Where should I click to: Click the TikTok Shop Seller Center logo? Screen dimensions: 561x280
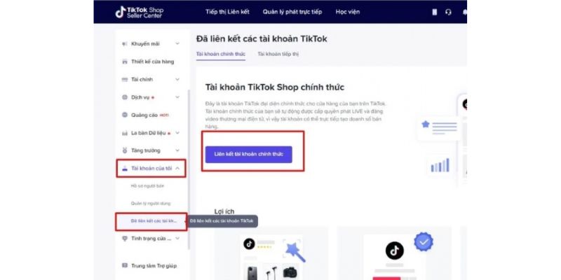(140, 12)
